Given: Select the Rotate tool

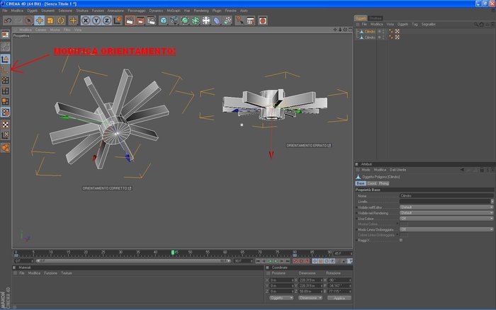Looking at the screenshot, I should coord(61,21).
